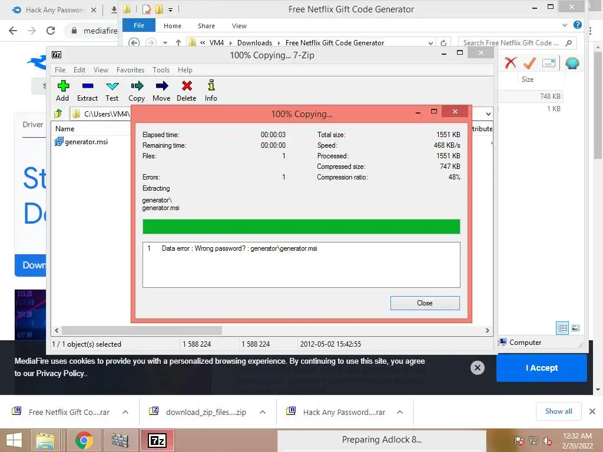
Task: Open the View menu in 7-Zip
Action: (101, 70)
